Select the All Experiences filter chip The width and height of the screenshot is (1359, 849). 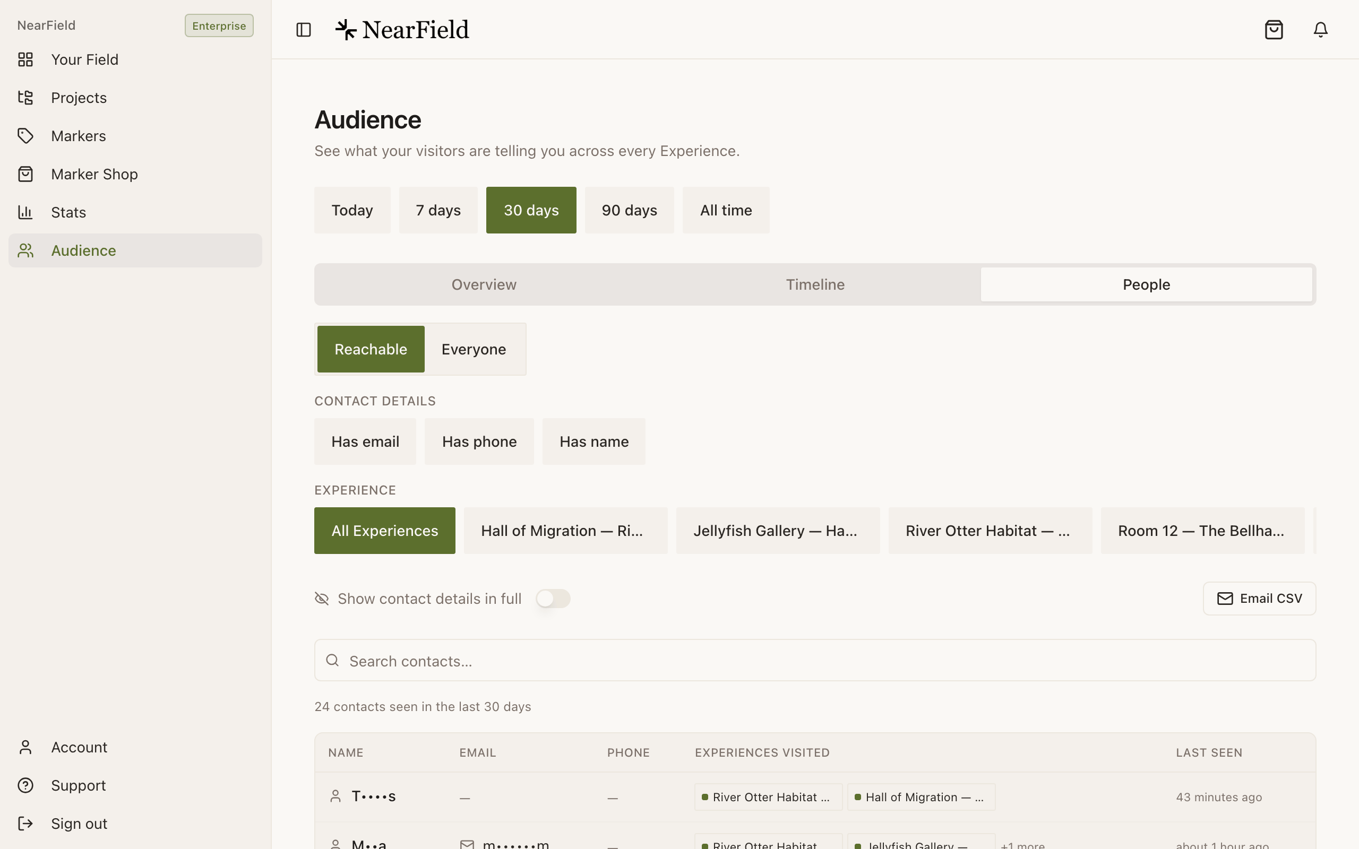click(x=385, y=531)
